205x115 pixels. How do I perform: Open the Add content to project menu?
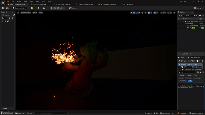point(33,8)
